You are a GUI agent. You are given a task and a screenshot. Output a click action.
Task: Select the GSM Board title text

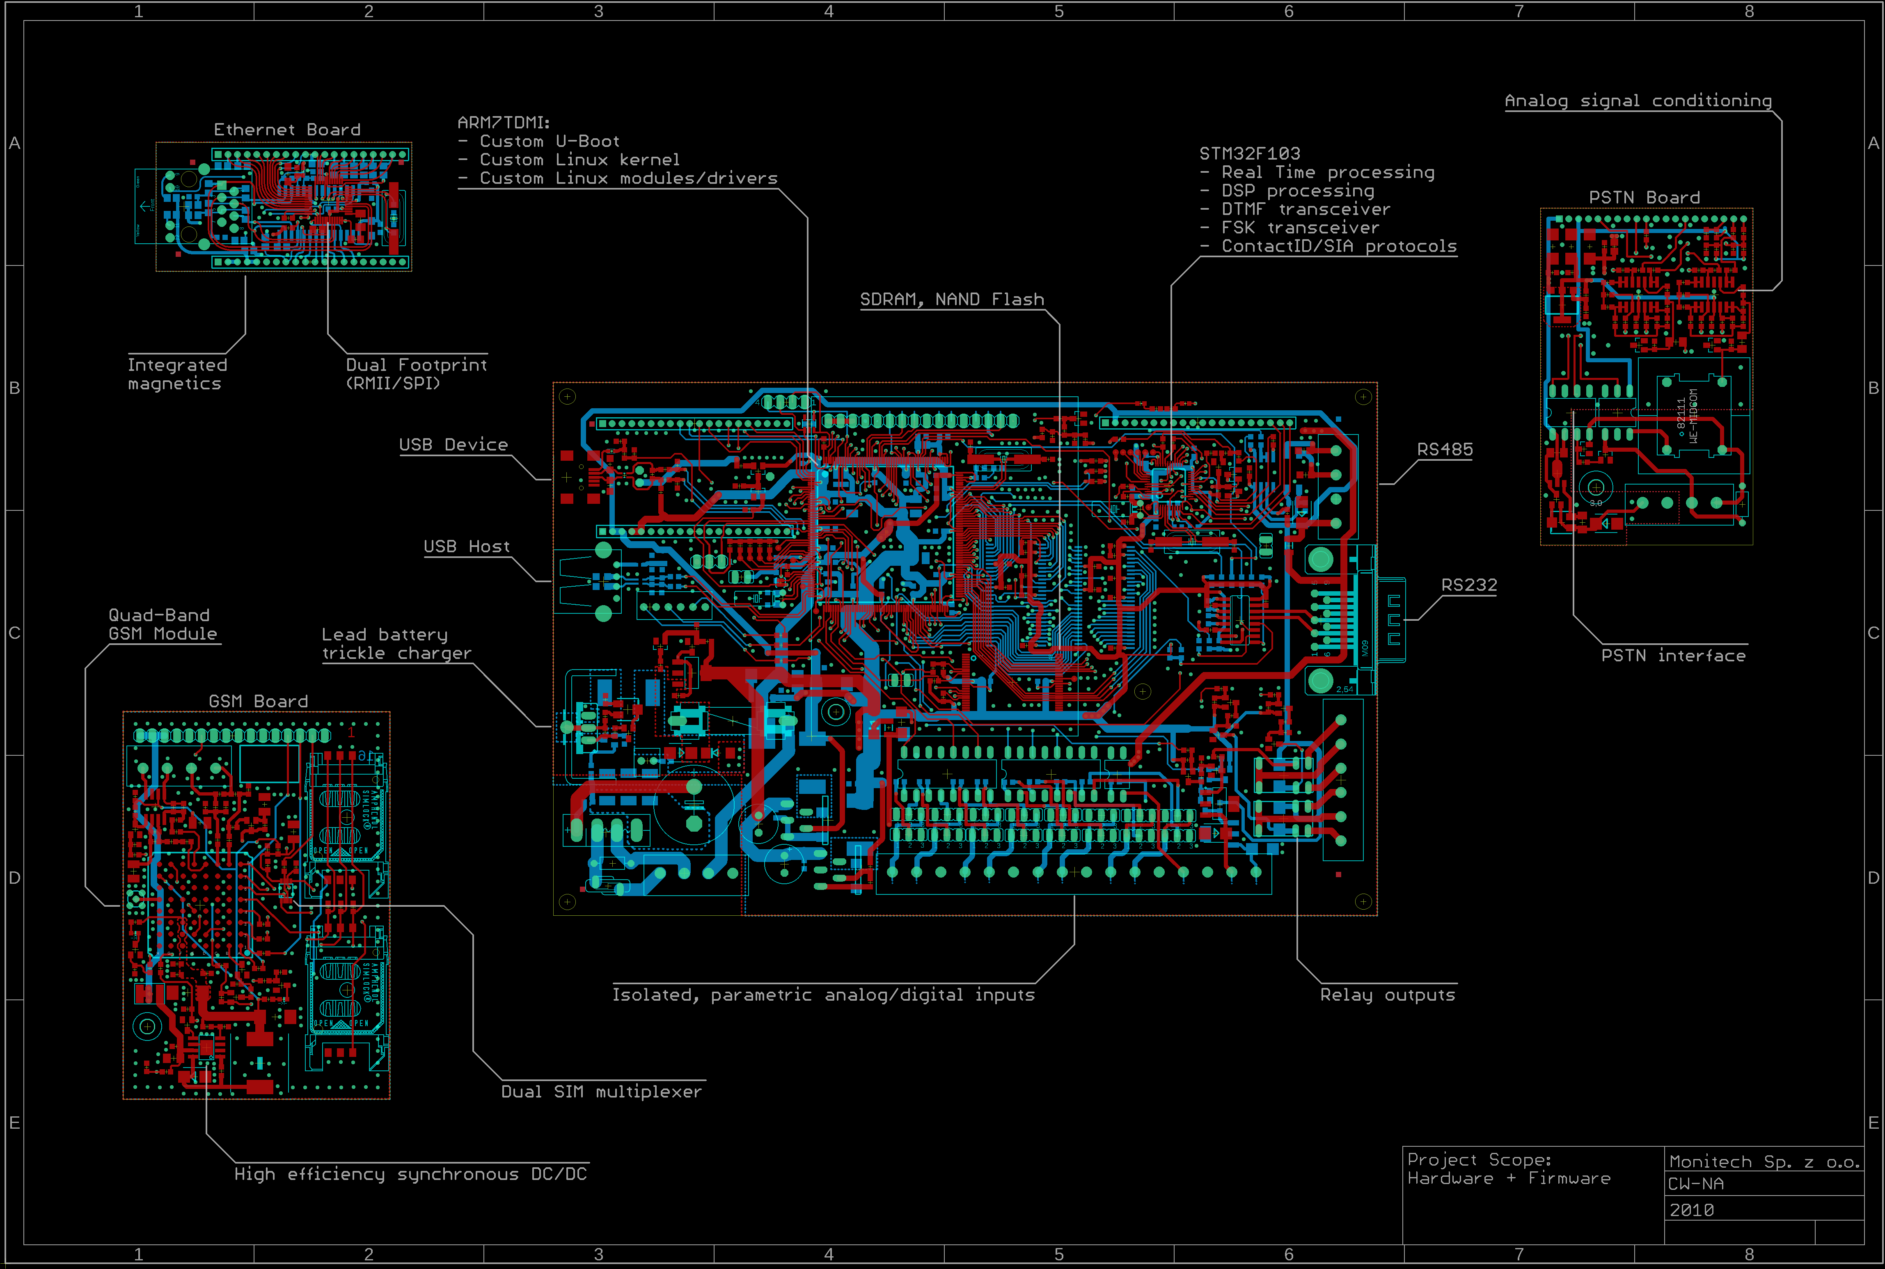pos(258,701)
